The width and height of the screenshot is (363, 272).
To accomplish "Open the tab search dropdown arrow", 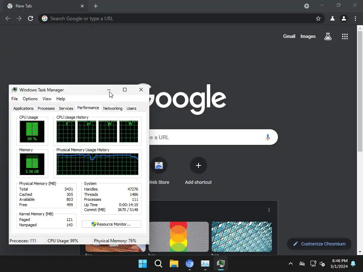I will pos(307,6).
